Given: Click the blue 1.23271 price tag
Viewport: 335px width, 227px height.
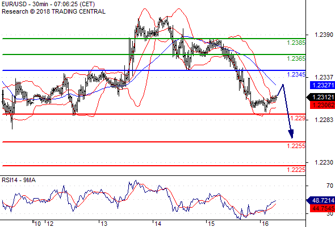Looking at the screenshot, I should [x=323, y=85].
